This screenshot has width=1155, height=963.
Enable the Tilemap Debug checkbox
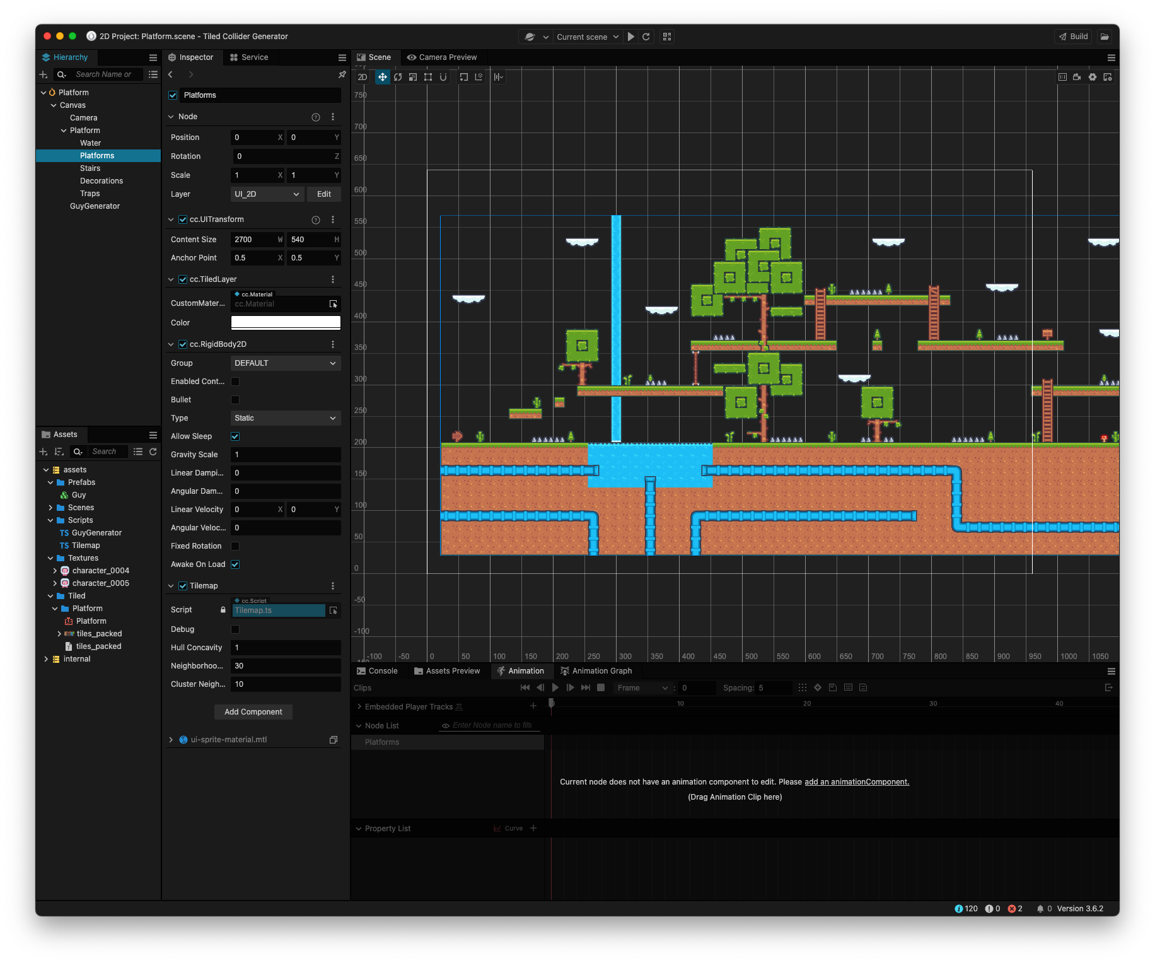coord(235,629)
